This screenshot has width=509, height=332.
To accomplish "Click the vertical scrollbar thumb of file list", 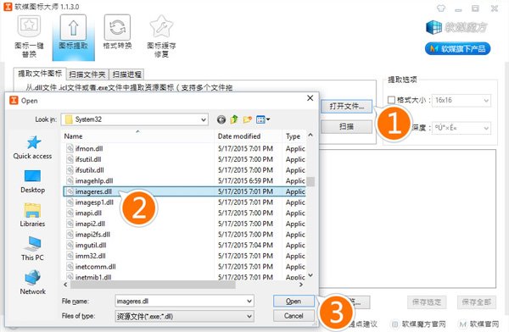I will point(310,181).
